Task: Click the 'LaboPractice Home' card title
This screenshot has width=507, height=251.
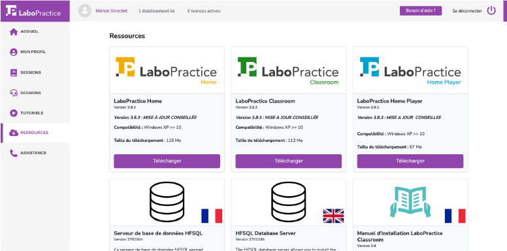Action: [x=138, y=101]
